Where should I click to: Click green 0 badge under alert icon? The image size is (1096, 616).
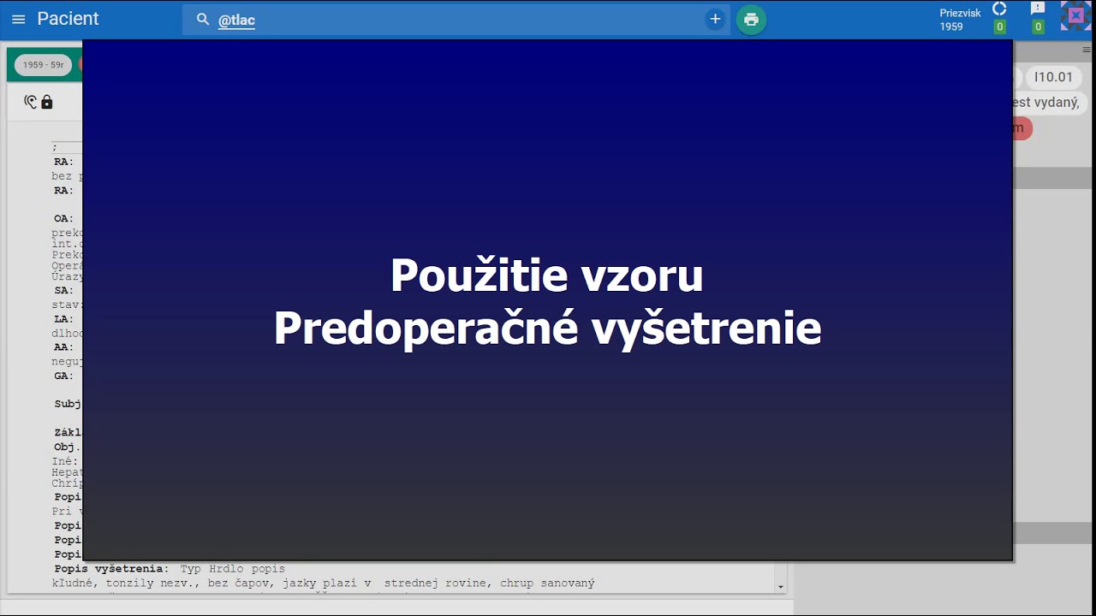1038,27
